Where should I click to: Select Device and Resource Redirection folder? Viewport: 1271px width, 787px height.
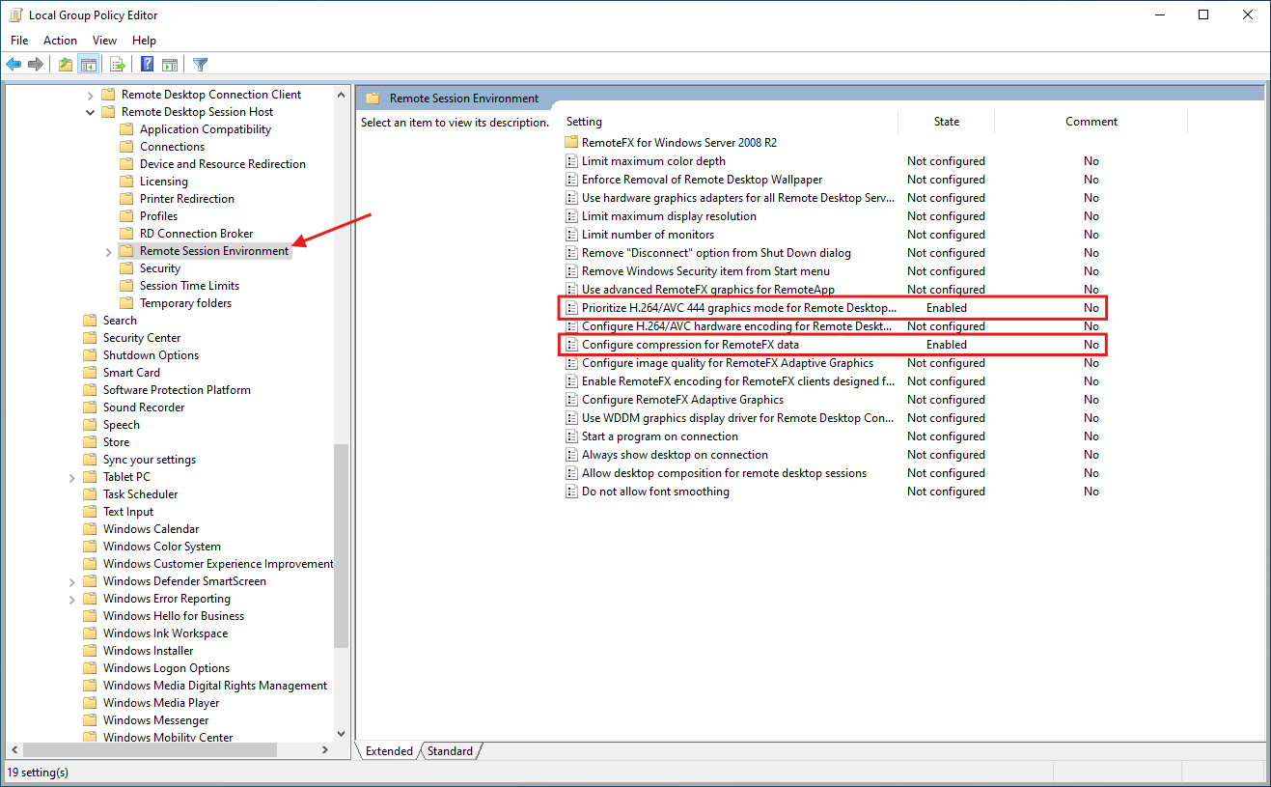(x=222, y=164)
